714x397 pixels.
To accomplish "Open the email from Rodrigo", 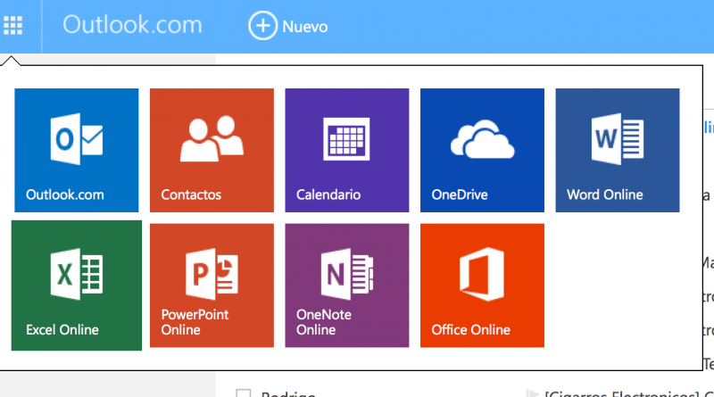I will pyautogui.click(x=289, y=393).
